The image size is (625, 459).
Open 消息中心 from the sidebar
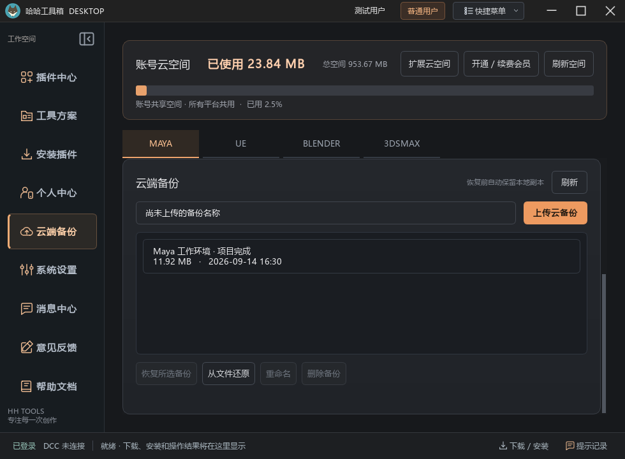pos(52,309)
